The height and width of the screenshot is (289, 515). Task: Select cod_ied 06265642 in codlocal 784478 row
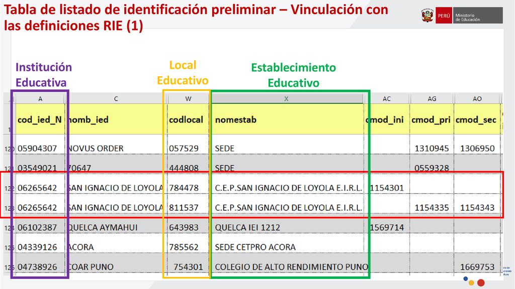[x=40, y=184]
